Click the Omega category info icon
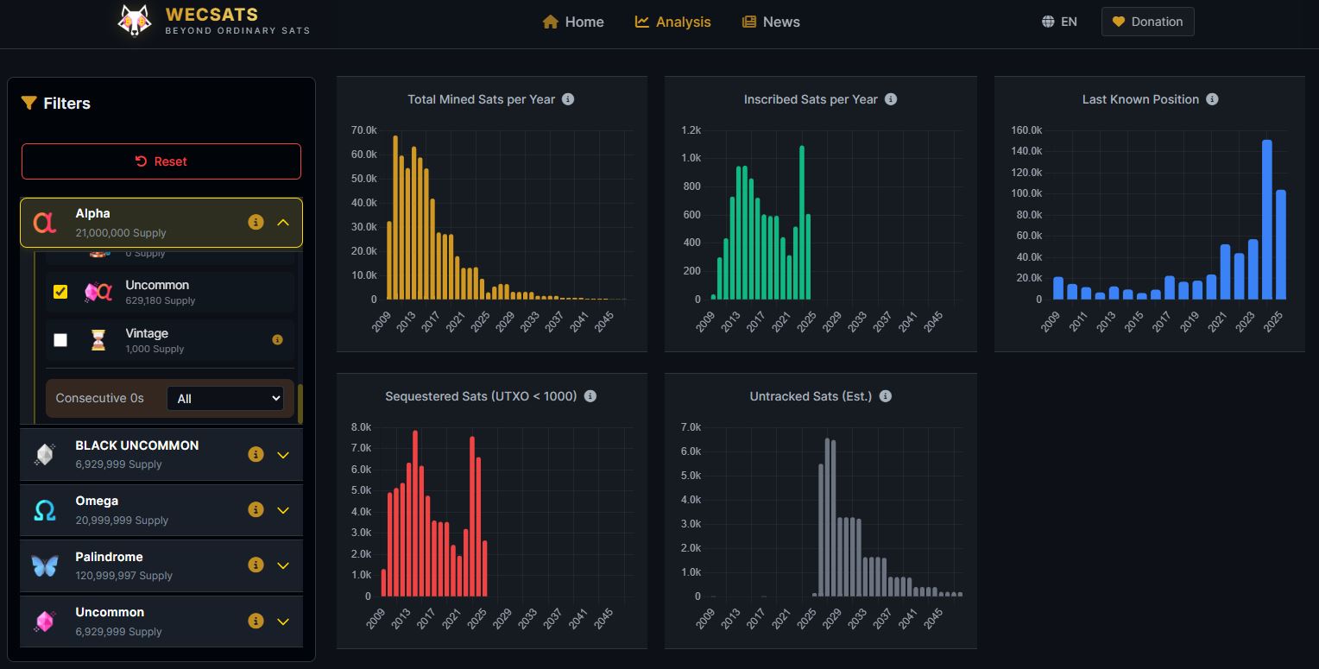Screen dimensions: 1319x669 click(x=256, y=510)
